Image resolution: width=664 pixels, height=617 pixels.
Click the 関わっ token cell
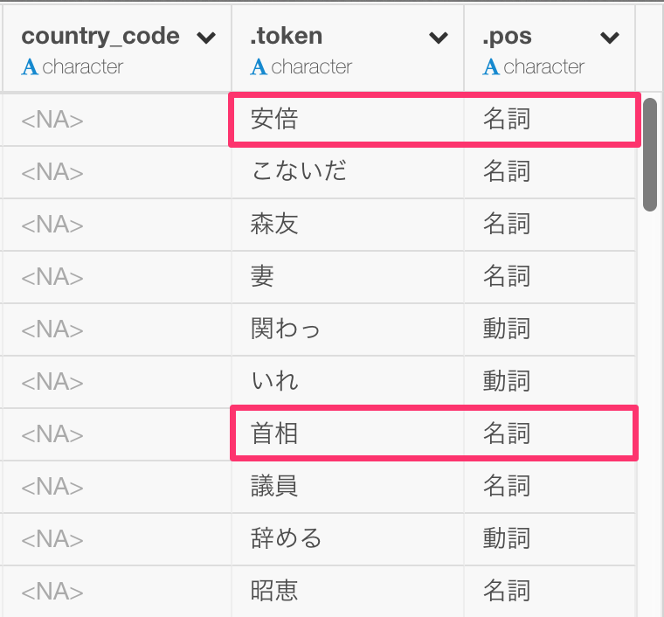(x=286, y=329)
